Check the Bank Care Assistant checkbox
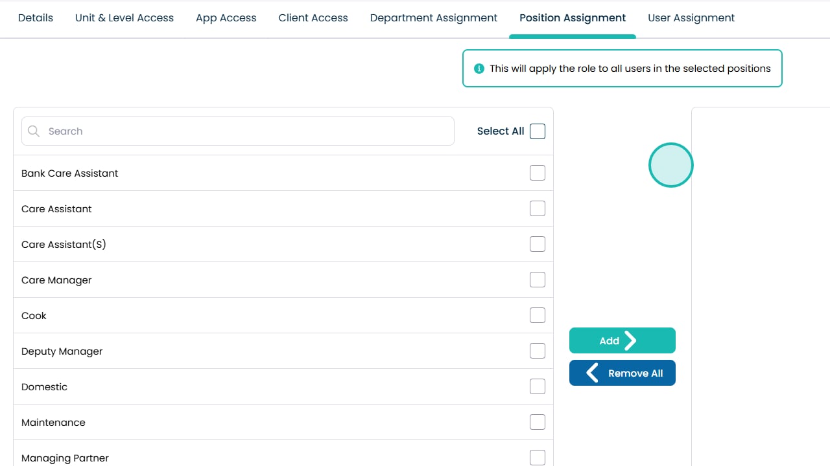This screenshot has height=466, width=830. pos(538,173)
